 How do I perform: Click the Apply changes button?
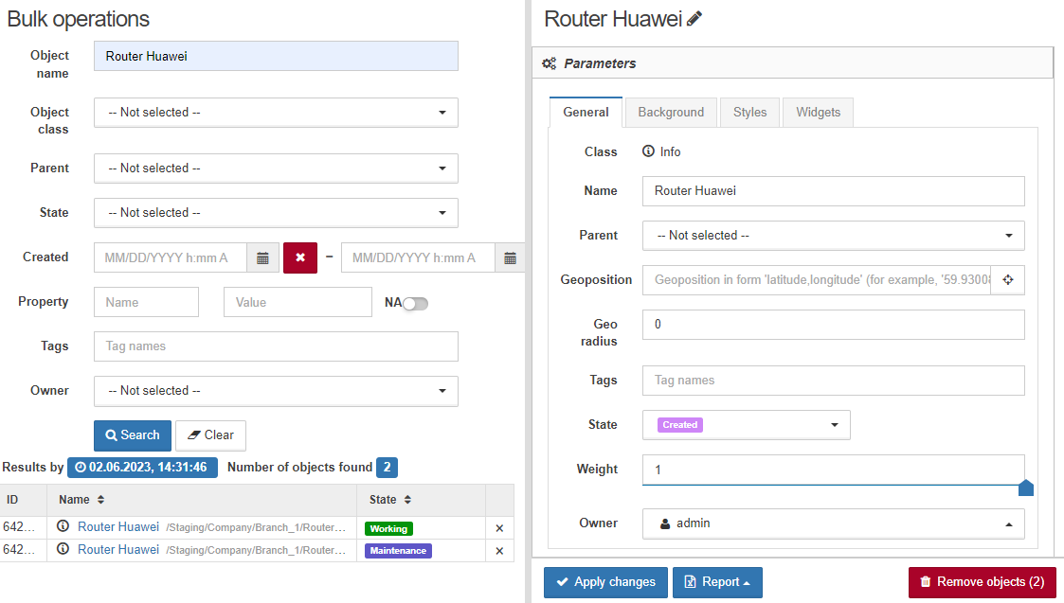tap(606, 583)
